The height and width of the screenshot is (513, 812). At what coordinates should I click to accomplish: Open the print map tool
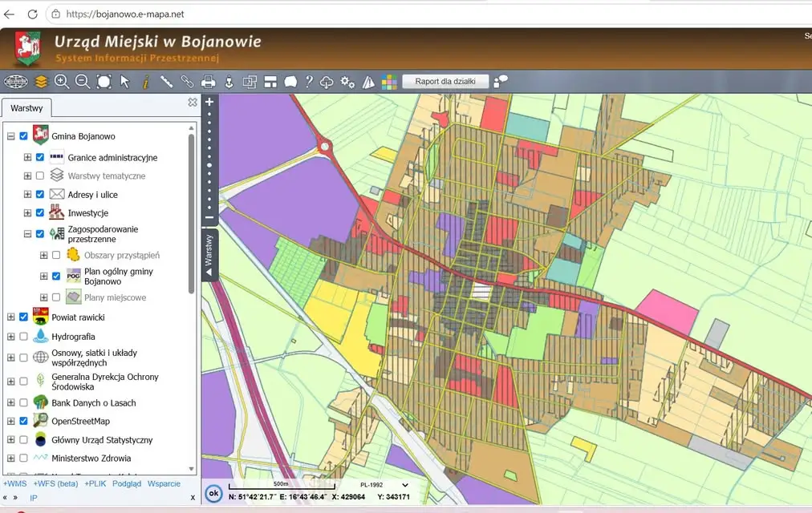coord(208,82)
